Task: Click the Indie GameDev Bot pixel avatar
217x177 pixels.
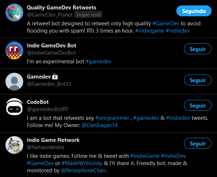Action: pyautogui.click(x=14, y=50)
